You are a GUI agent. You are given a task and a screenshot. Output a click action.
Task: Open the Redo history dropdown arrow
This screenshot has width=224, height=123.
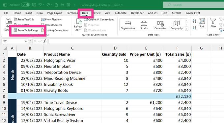pyautogui.click(x=52, y=5)
